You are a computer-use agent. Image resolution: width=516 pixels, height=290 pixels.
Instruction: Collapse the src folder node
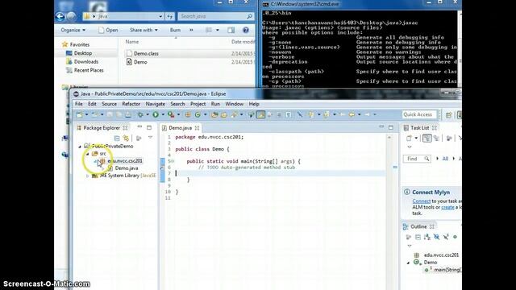[88, 154]
